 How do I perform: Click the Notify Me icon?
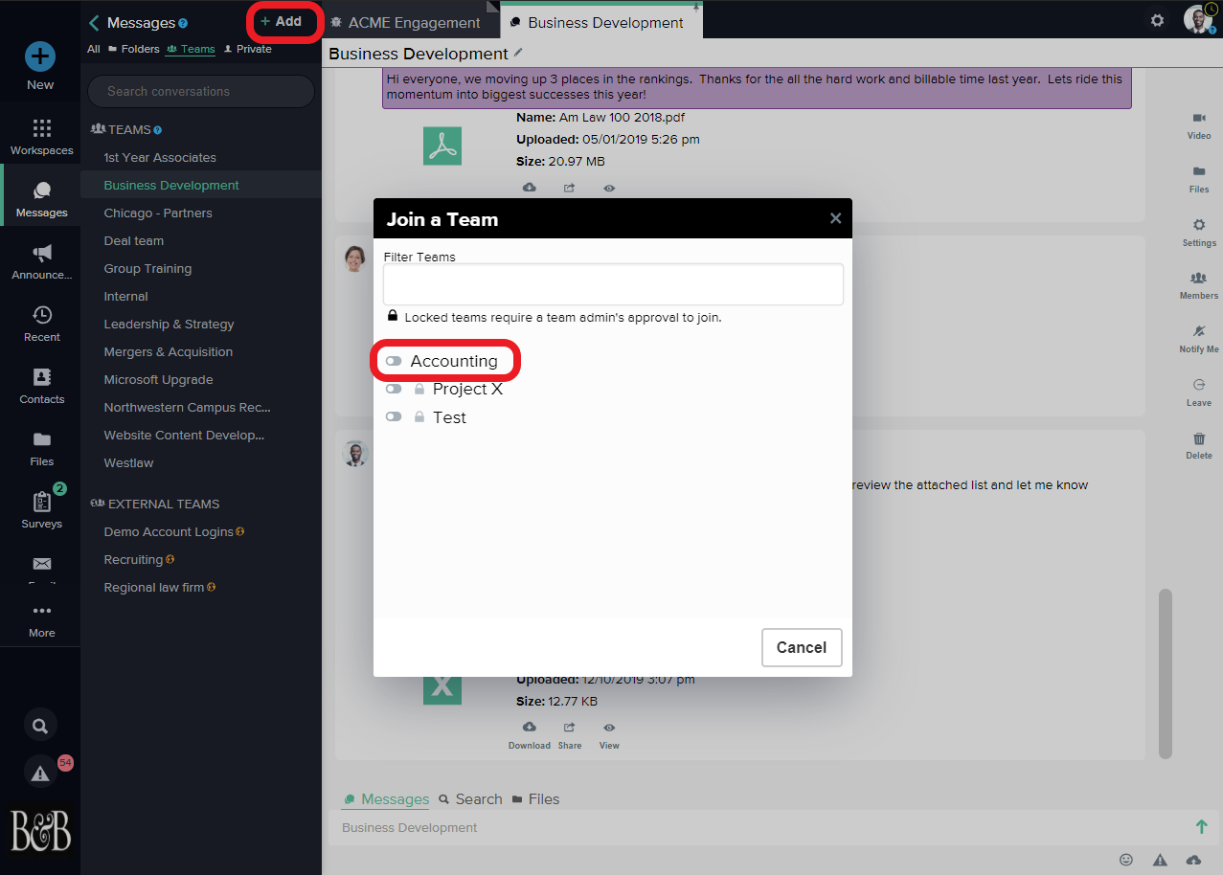[x=1199, y=331]
